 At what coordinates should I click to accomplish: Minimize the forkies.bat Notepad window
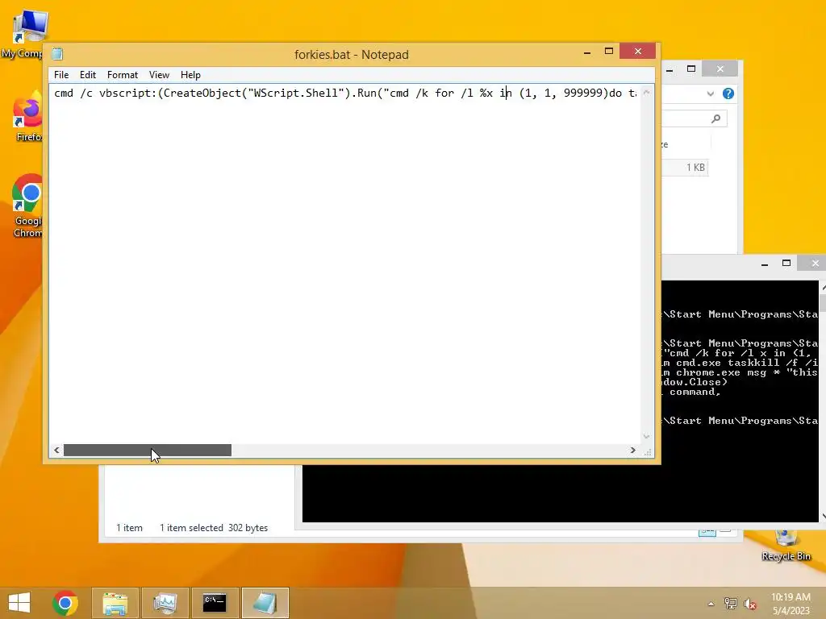coord(587,52)
